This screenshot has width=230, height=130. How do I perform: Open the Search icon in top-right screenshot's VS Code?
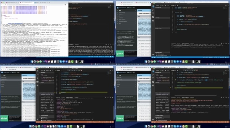pyautogui.click(x=153, y=10)
